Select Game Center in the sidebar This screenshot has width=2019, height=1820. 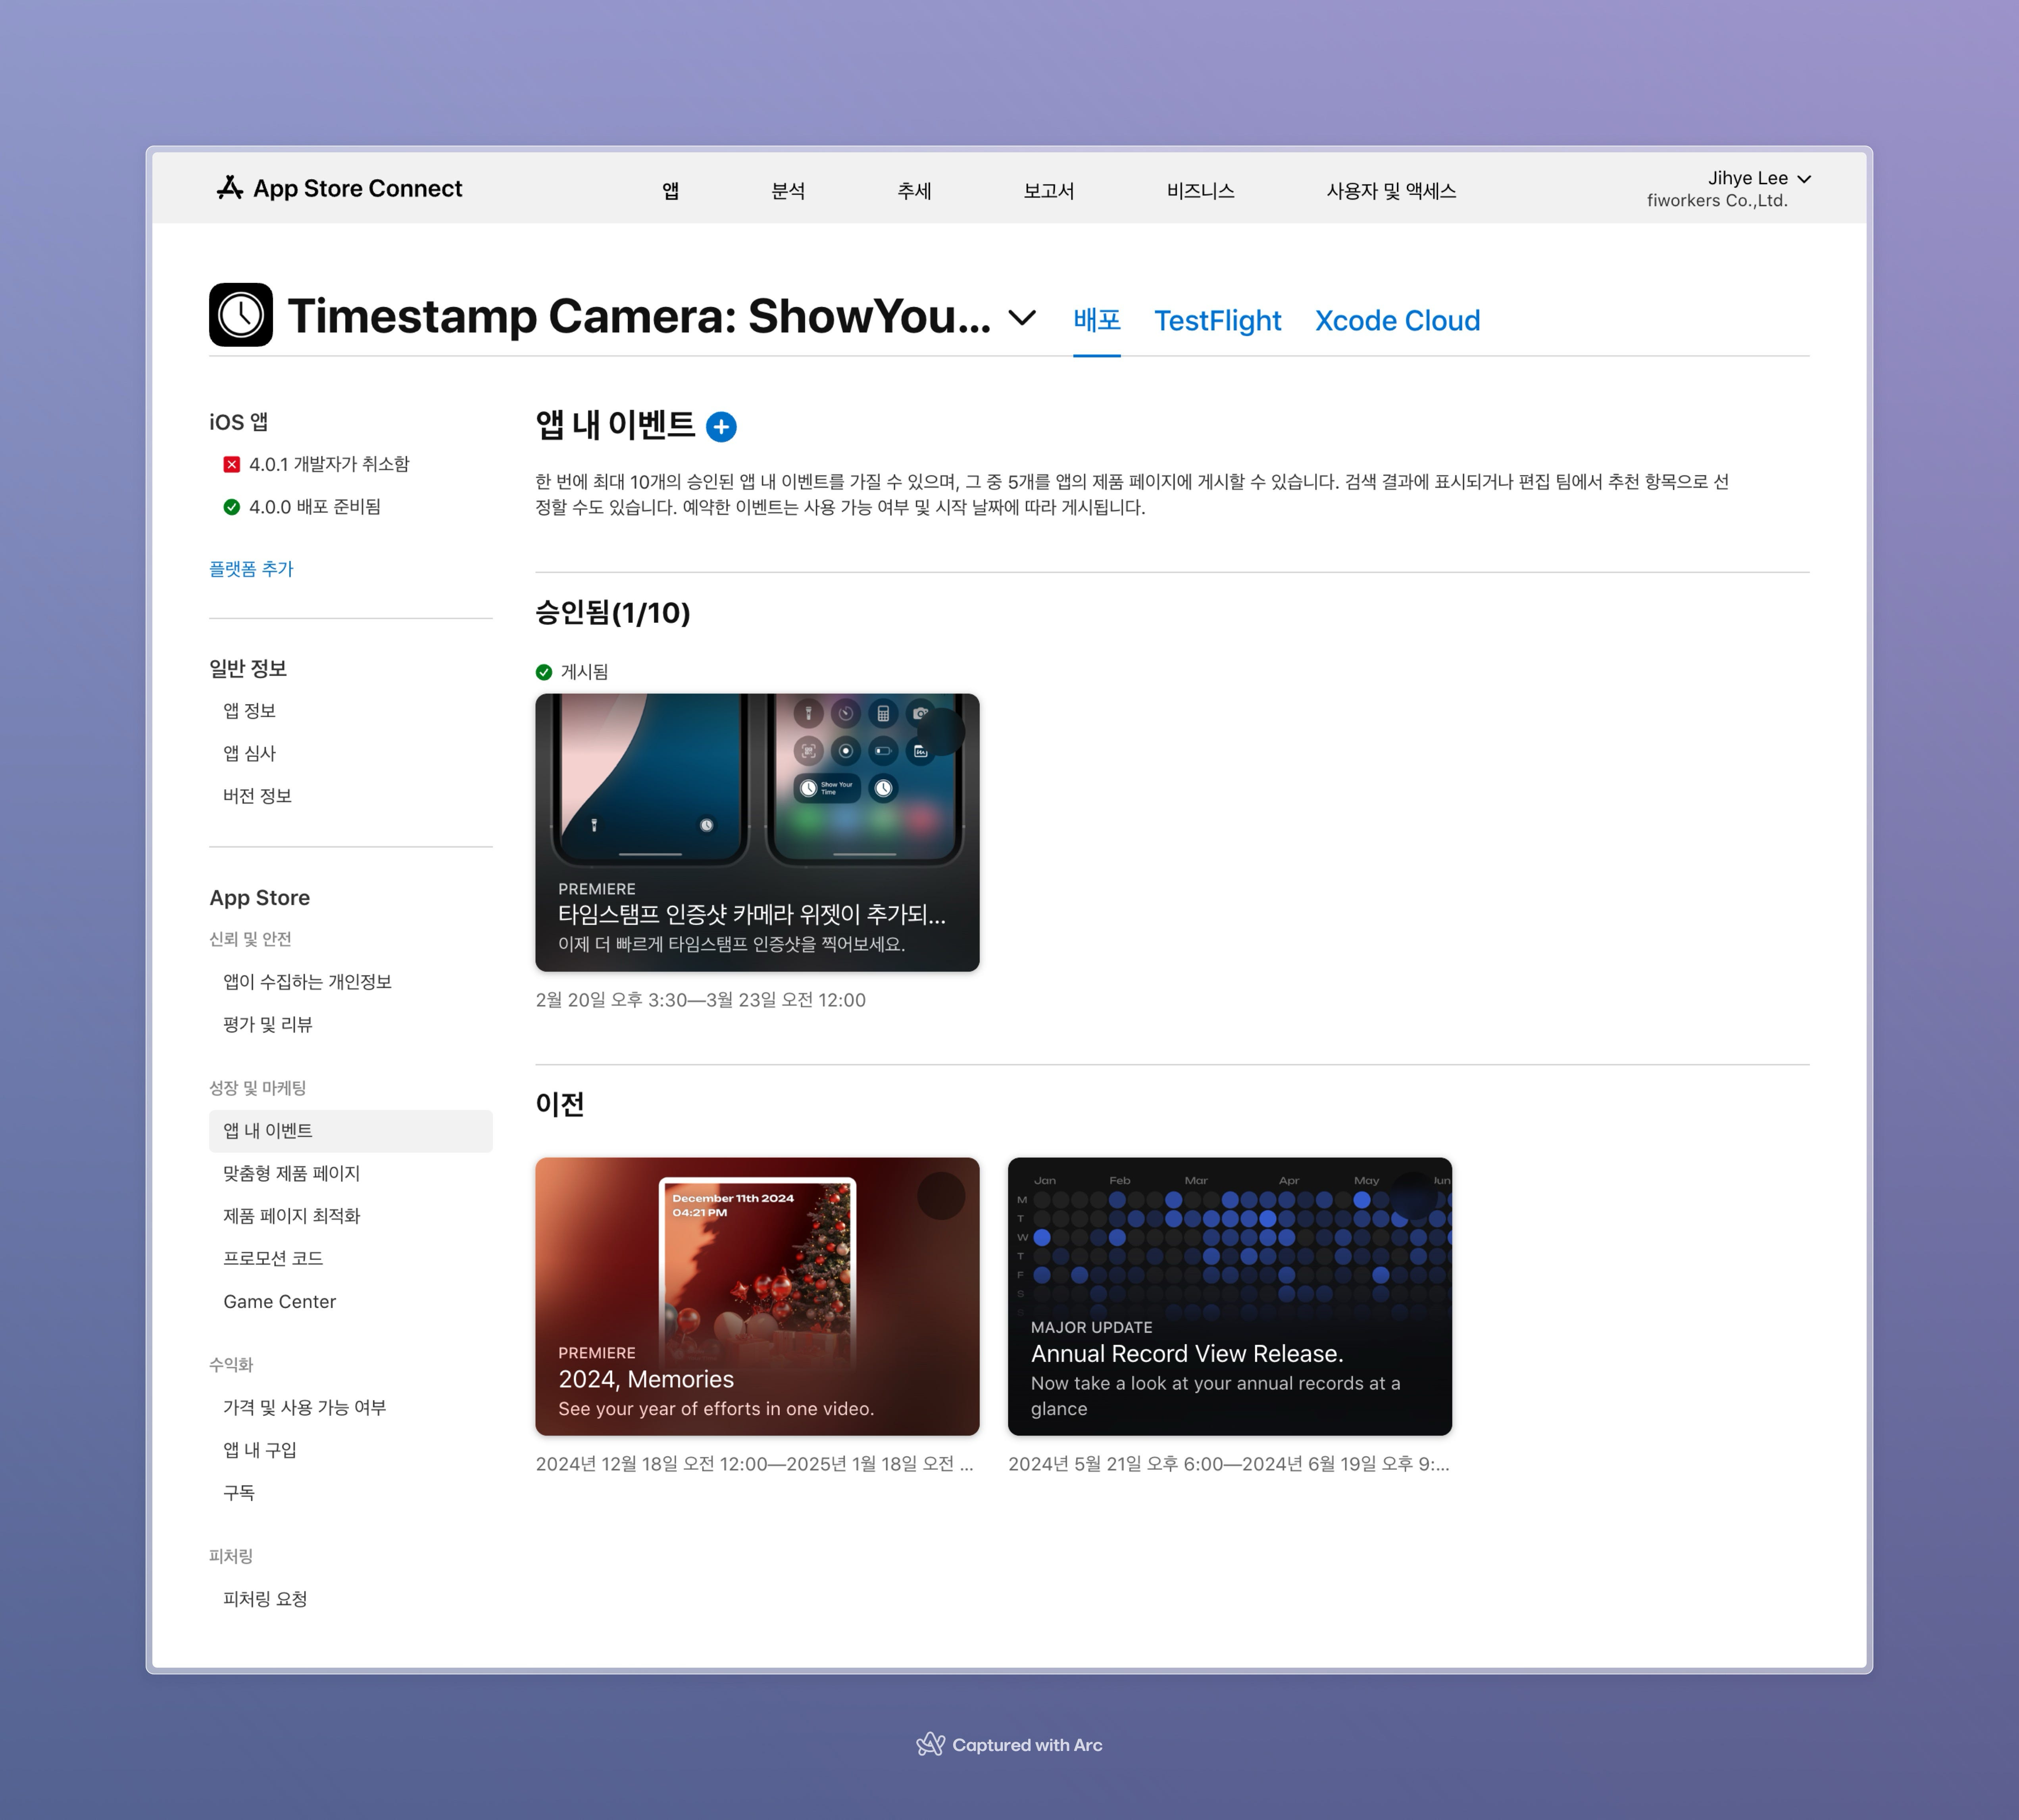pyautogui.click(x=279, y=1301)
